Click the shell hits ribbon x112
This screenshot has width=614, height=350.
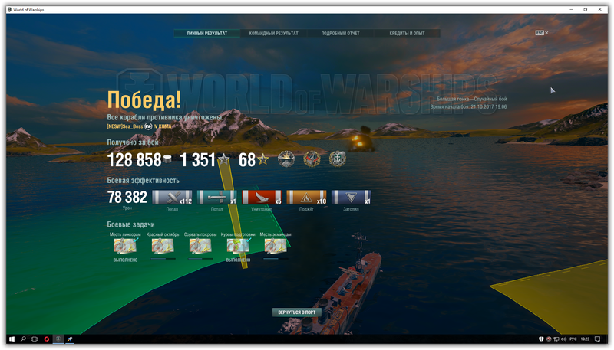click(x=172, y=198)
